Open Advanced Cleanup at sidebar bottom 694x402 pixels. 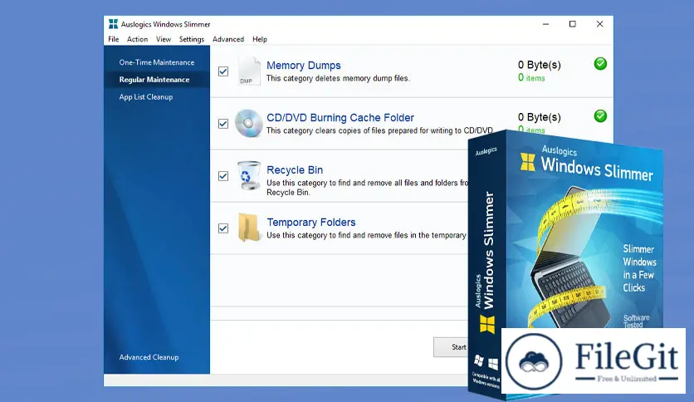(x=149, y=357)
